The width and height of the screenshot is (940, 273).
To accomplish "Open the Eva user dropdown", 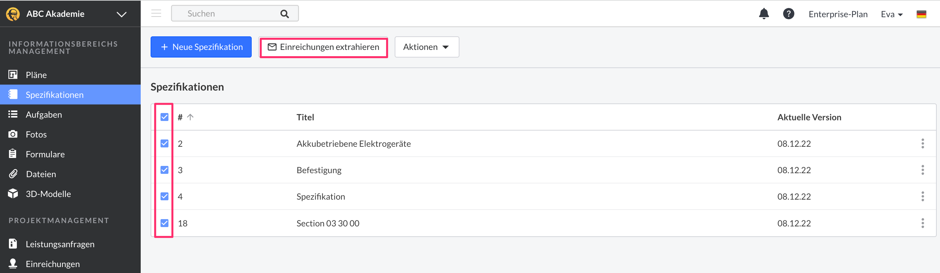I will (891, 14).
